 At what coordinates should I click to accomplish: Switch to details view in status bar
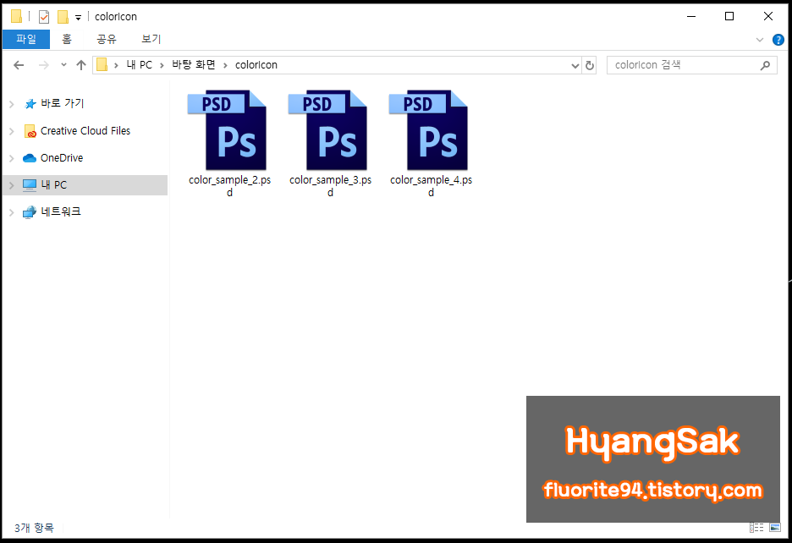click(x=756, y=528)
